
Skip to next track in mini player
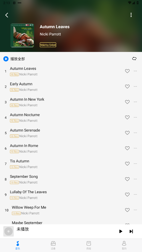(x=131, y=231)
